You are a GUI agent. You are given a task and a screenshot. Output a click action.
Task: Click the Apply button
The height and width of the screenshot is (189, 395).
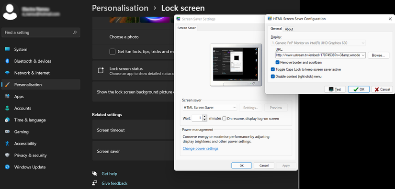click(x=286, y=166)
